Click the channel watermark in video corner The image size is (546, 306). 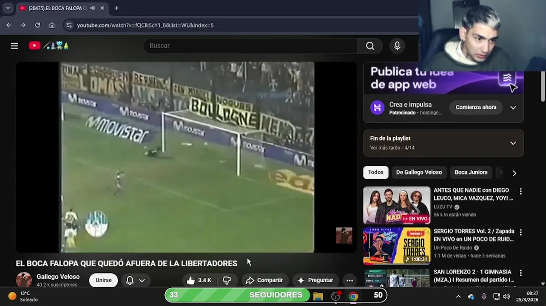coord(344,235)
